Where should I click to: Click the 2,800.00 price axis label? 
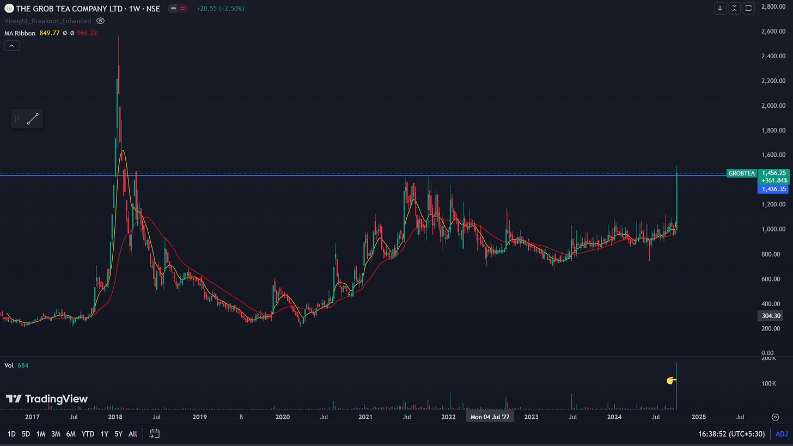click(773, 7)
